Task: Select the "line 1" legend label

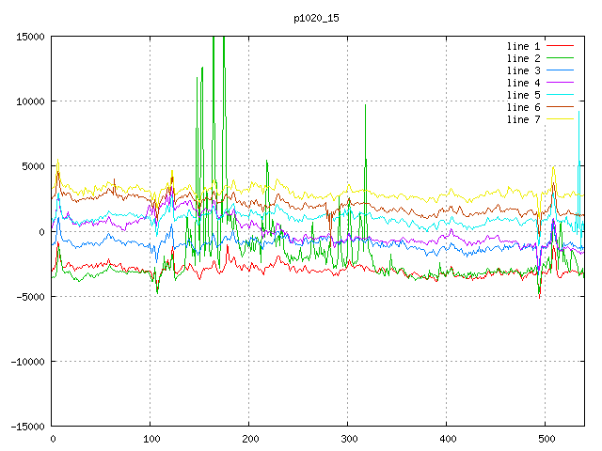Action: click(523, 46)
